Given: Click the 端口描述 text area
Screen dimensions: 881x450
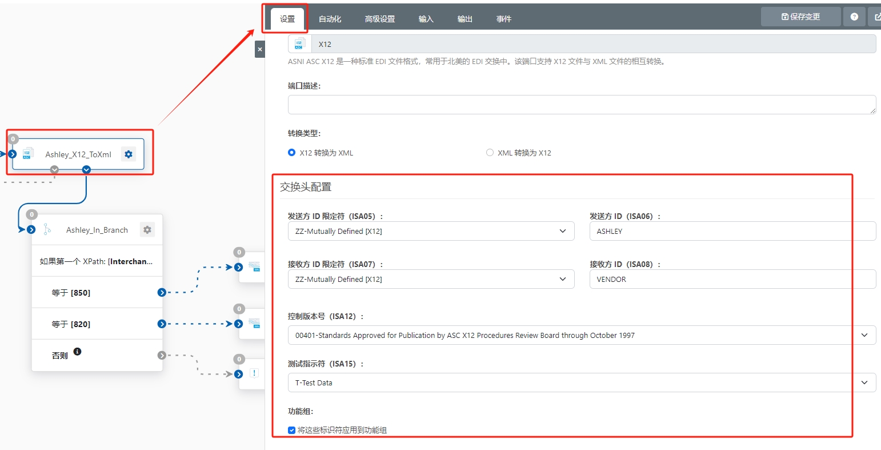Looking at the screenshot, I should pyautogui.click(x=582, y=105).
